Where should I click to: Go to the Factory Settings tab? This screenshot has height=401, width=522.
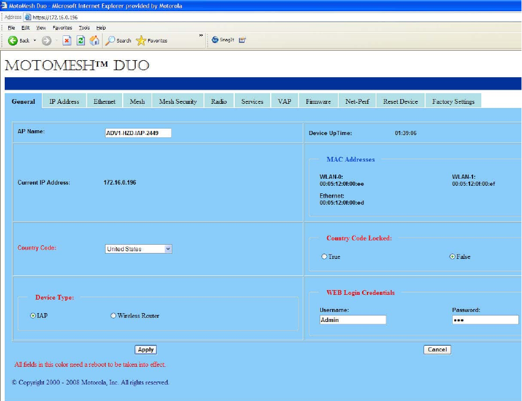point(454,101)
